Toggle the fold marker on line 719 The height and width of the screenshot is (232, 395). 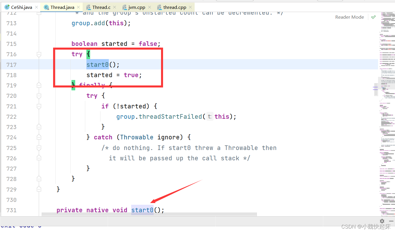(x=39, y=85)
